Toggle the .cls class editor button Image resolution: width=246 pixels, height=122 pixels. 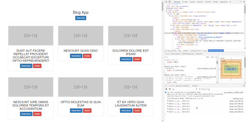click(212, 57)
